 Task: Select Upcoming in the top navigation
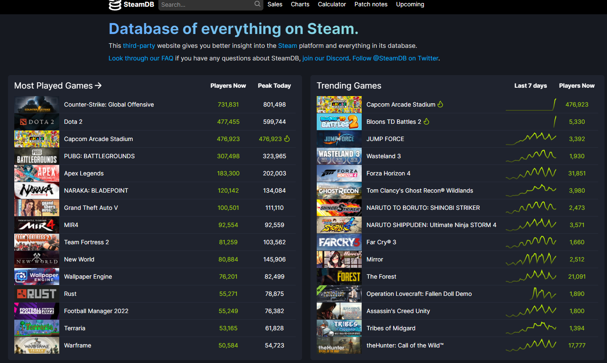pos(410,4)
